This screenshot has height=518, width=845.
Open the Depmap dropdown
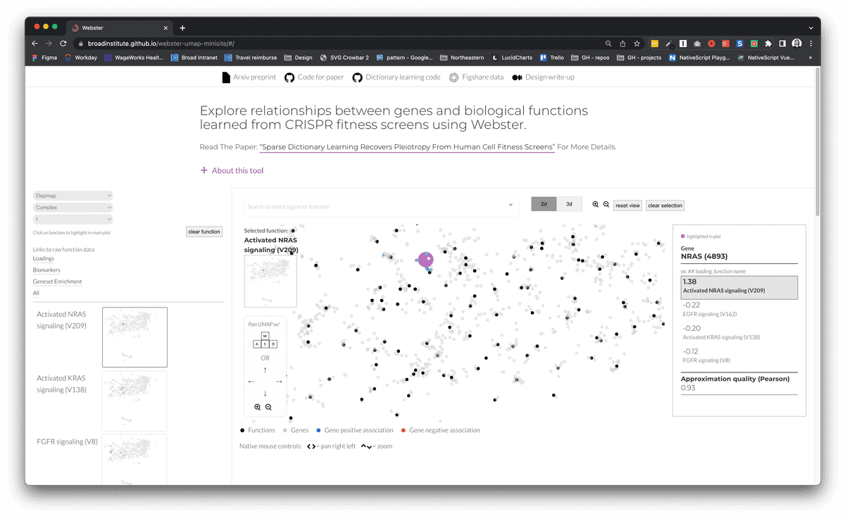pos(73,195)
